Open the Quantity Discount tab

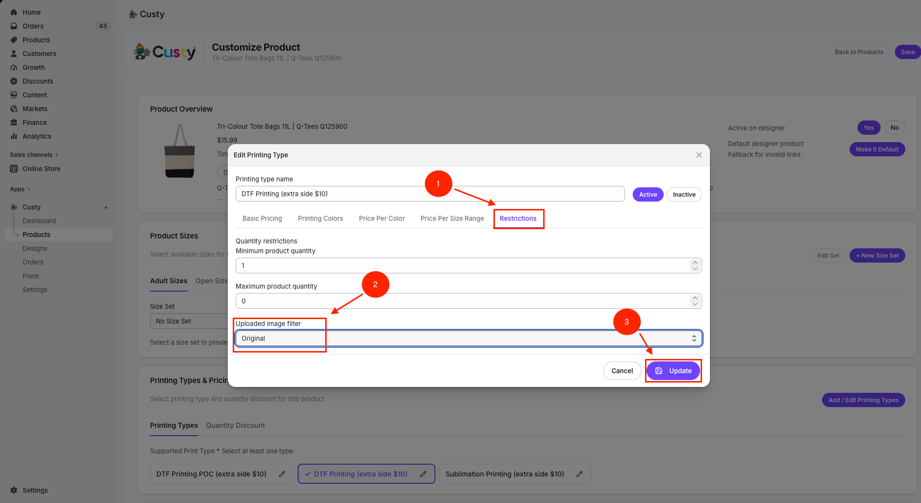click(x=235, y=425)
